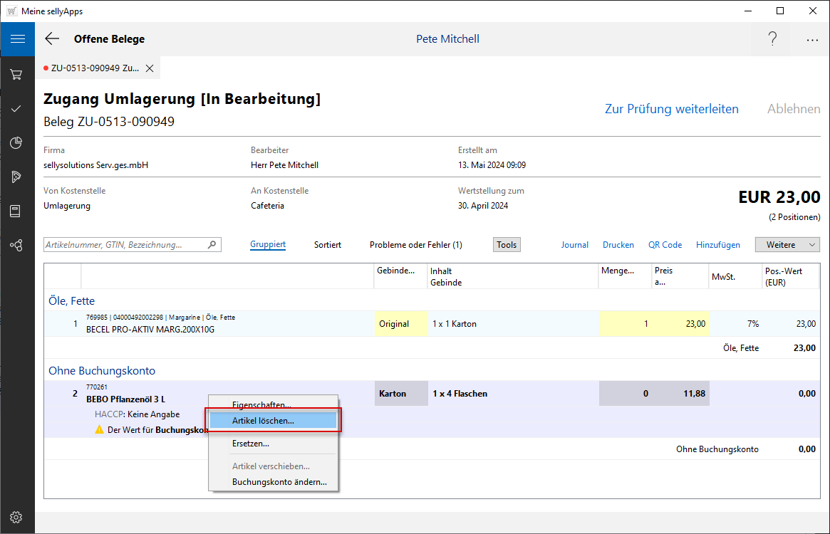Click Zur Prüfung weiterleiten link
Image resolution: width=830 pixels, height=534 pixels.
coord(671,109)
